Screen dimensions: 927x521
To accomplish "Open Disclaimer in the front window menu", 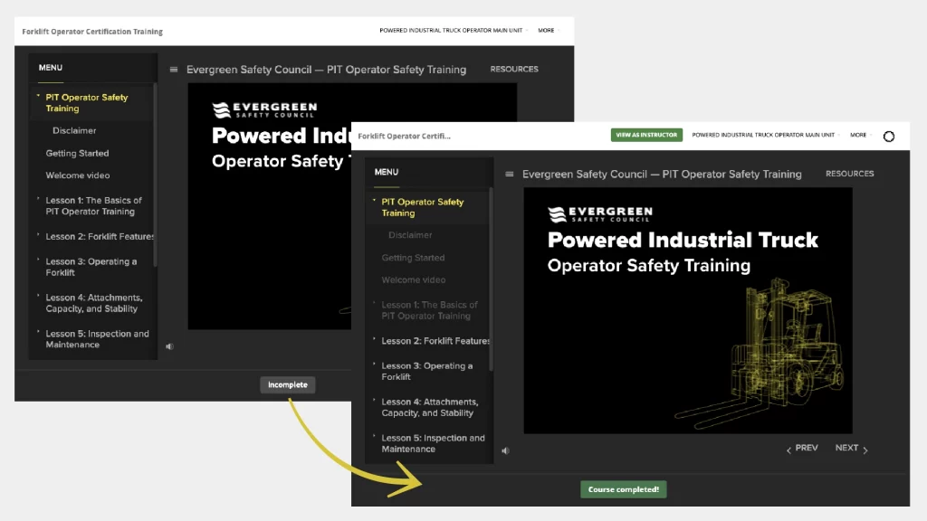I will (x=410, y=235).
